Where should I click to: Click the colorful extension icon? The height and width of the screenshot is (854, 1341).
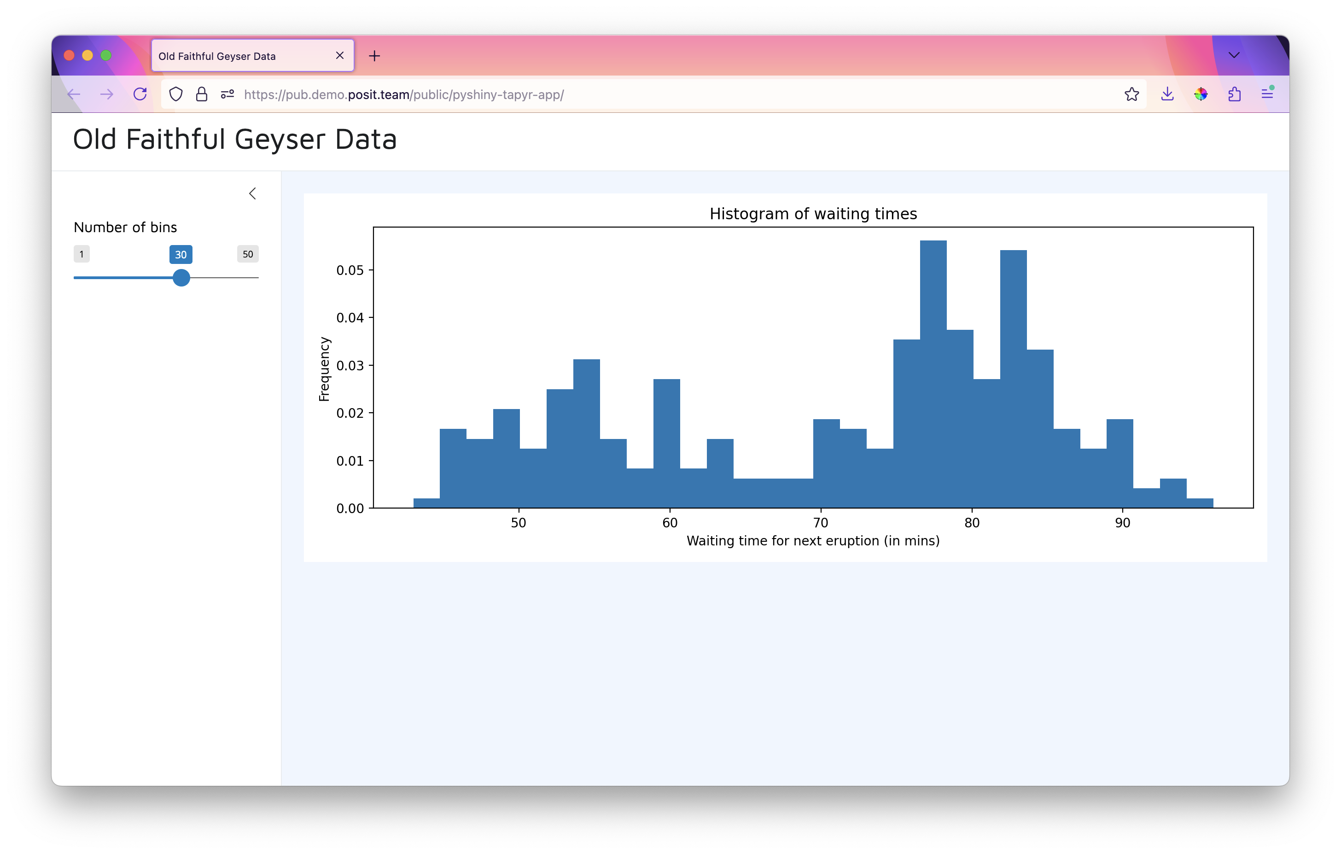(1201, 94)
